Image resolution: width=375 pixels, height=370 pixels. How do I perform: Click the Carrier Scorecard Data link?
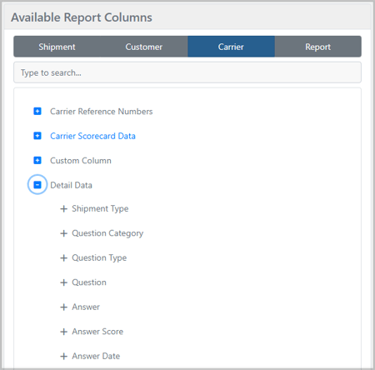coord(92,136)
